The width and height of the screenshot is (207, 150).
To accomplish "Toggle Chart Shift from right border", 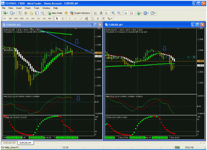I will coord(131,13).
